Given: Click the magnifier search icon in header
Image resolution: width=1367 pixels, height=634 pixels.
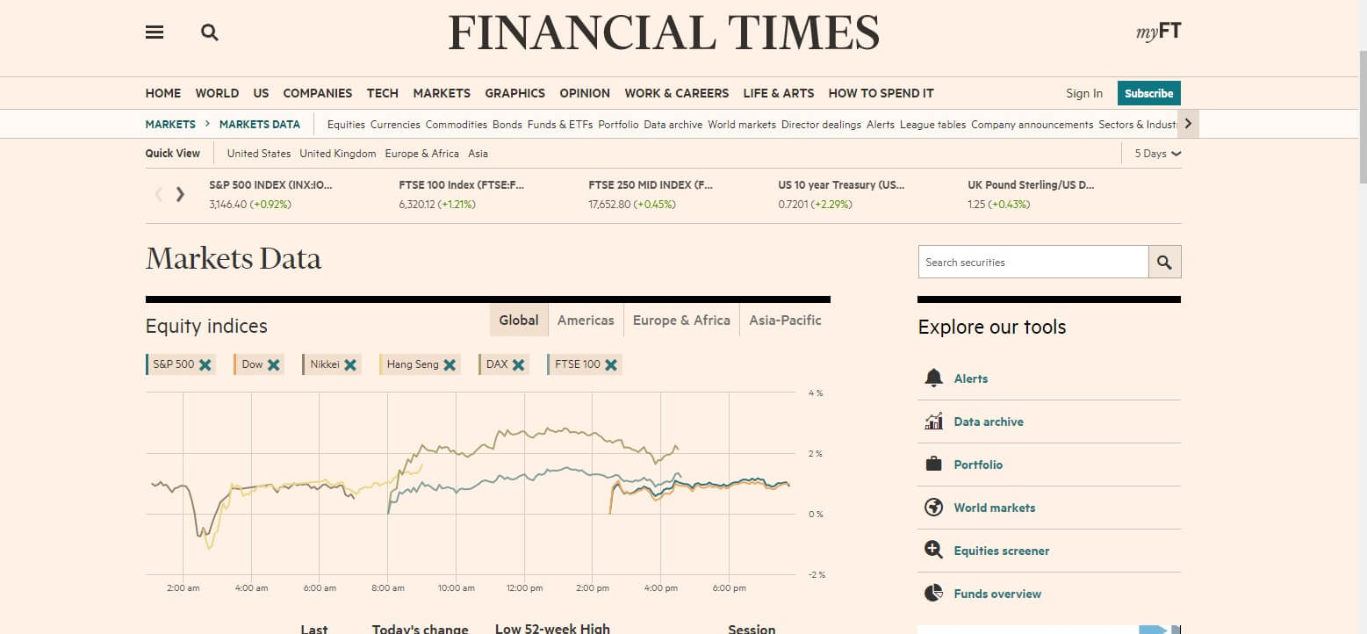Looking at the screenshot, I should 209,32.
